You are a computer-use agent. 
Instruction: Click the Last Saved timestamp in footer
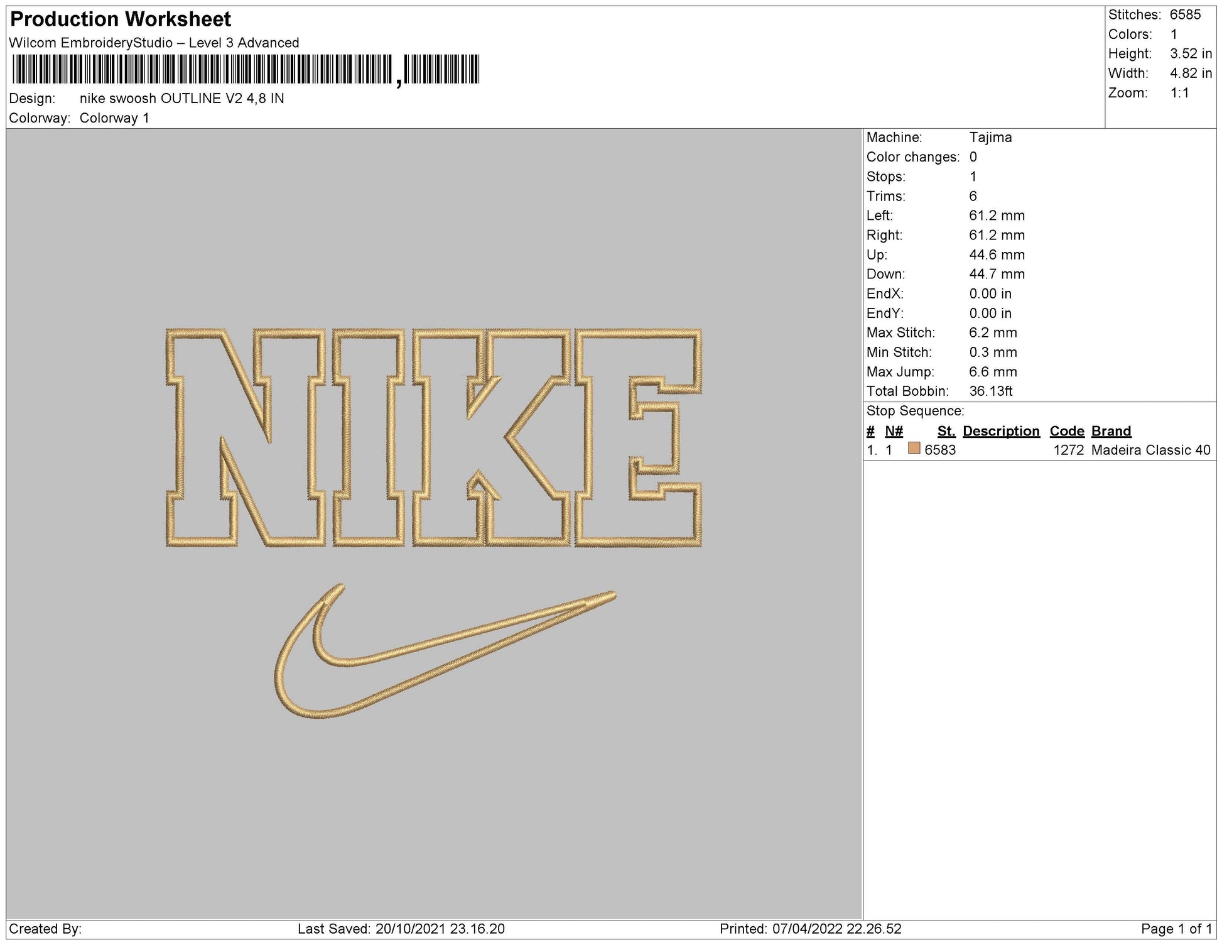click(401, 929)
